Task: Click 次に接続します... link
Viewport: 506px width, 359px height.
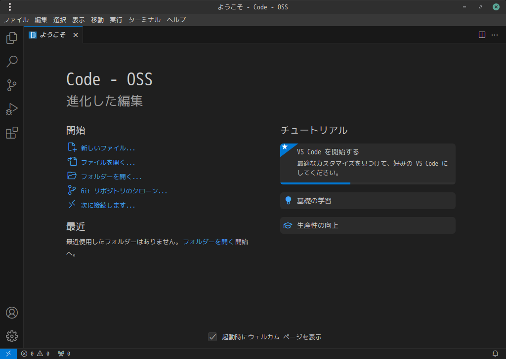Action: tap(108, 205)
